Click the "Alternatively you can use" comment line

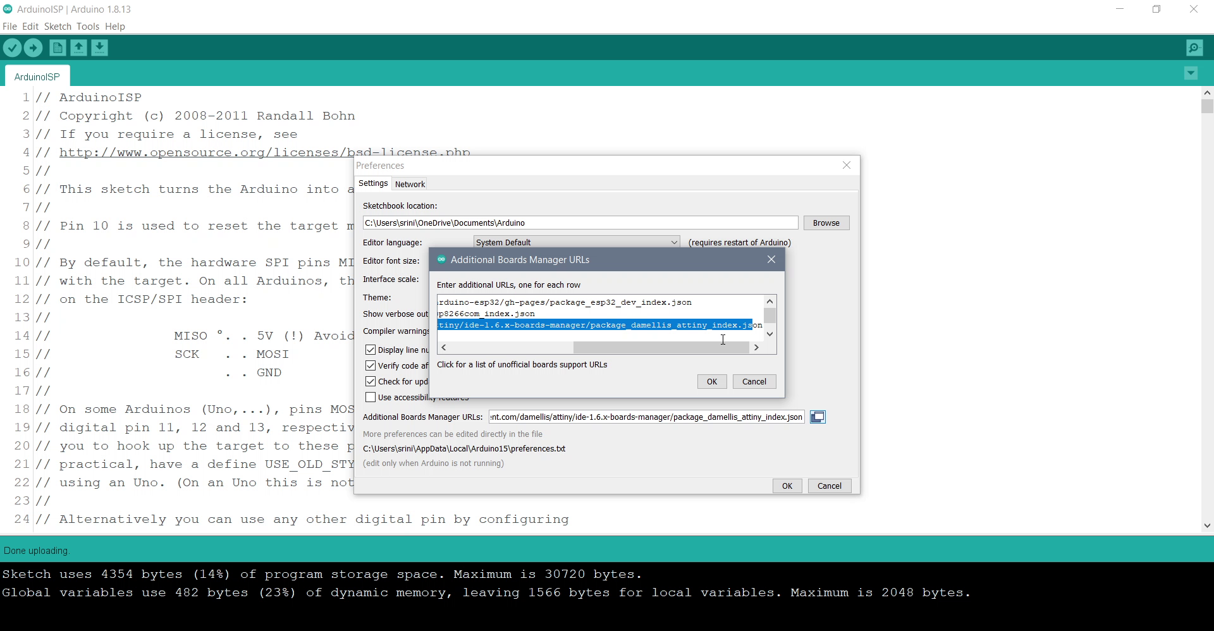click(302, 519)
